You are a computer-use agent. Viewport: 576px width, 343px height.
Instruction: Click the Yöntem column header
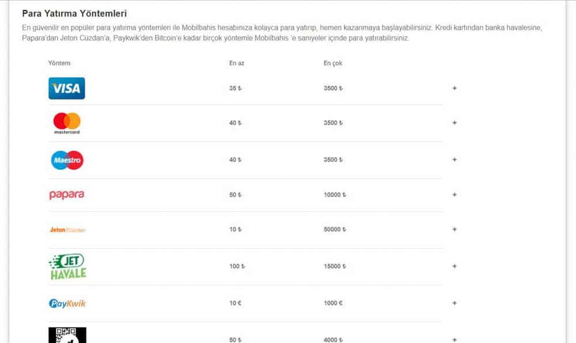(59, 63)
